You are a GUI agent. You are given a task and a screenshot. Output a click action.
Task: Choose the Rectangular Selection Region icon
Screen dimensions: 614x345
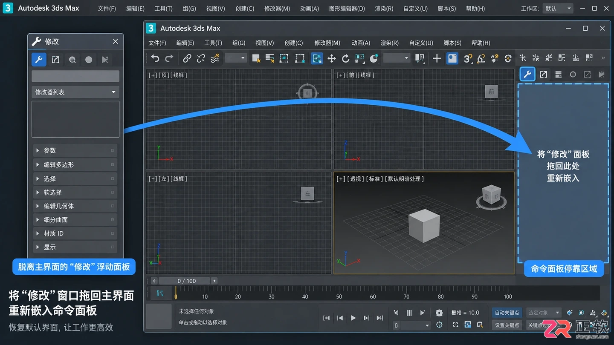click(284, 58)
